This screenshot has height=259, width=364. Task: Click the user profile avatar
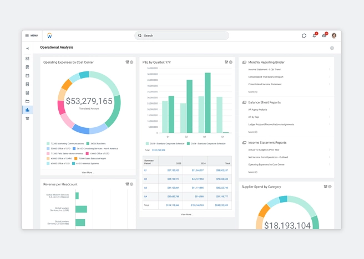coord(334,35)
